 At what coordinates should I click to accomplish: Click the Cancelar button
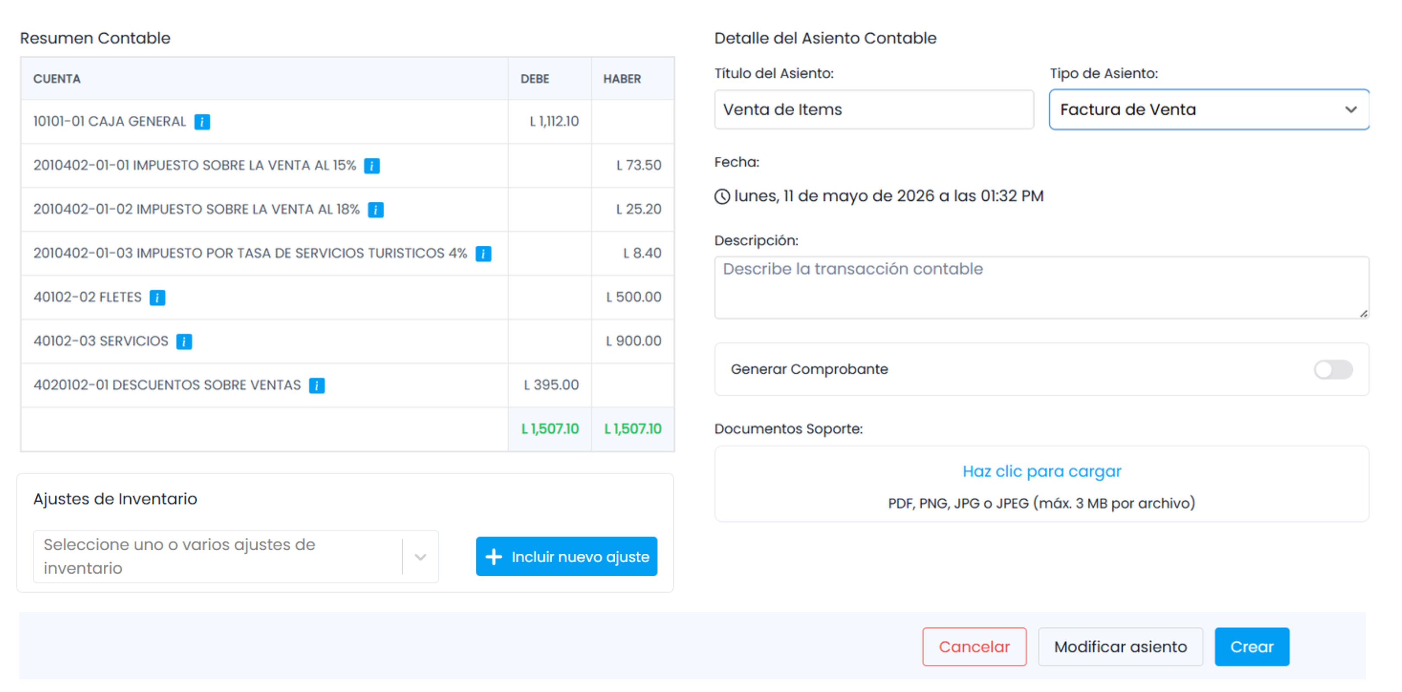tap(974, 647)
